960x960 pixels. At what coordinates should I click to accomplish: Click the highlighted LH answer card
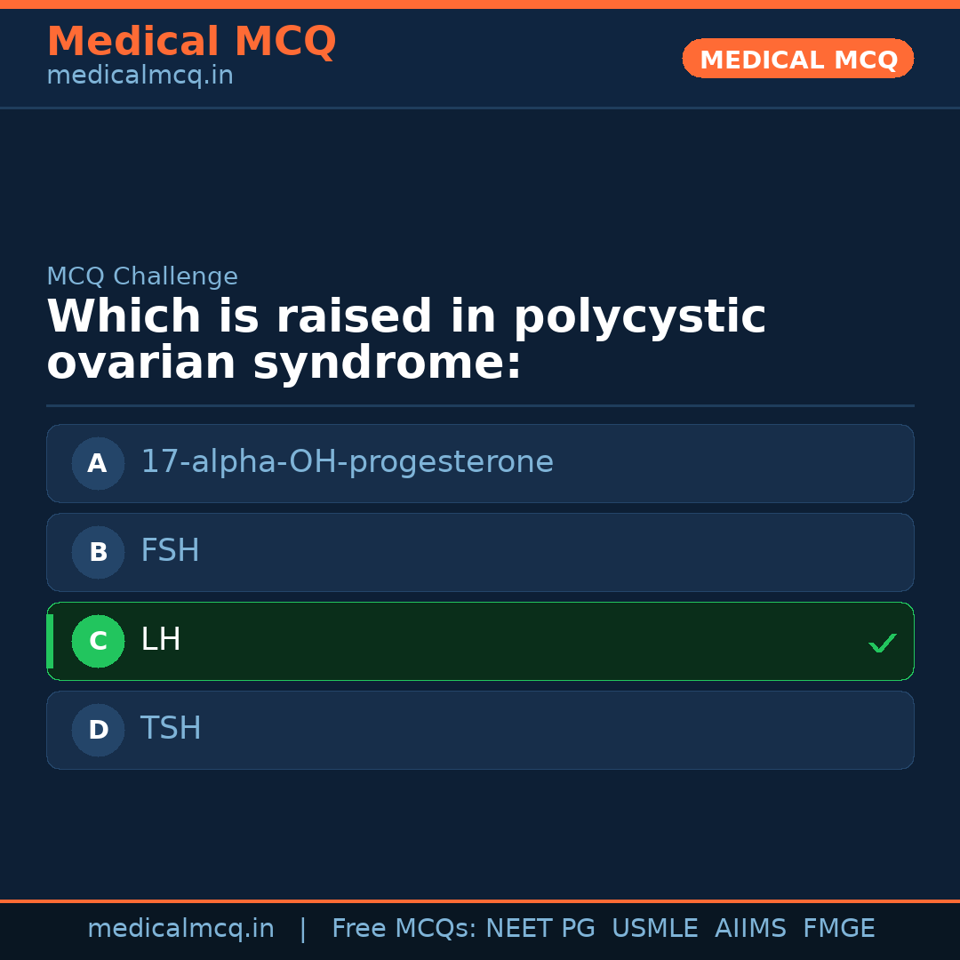point(480,641)
